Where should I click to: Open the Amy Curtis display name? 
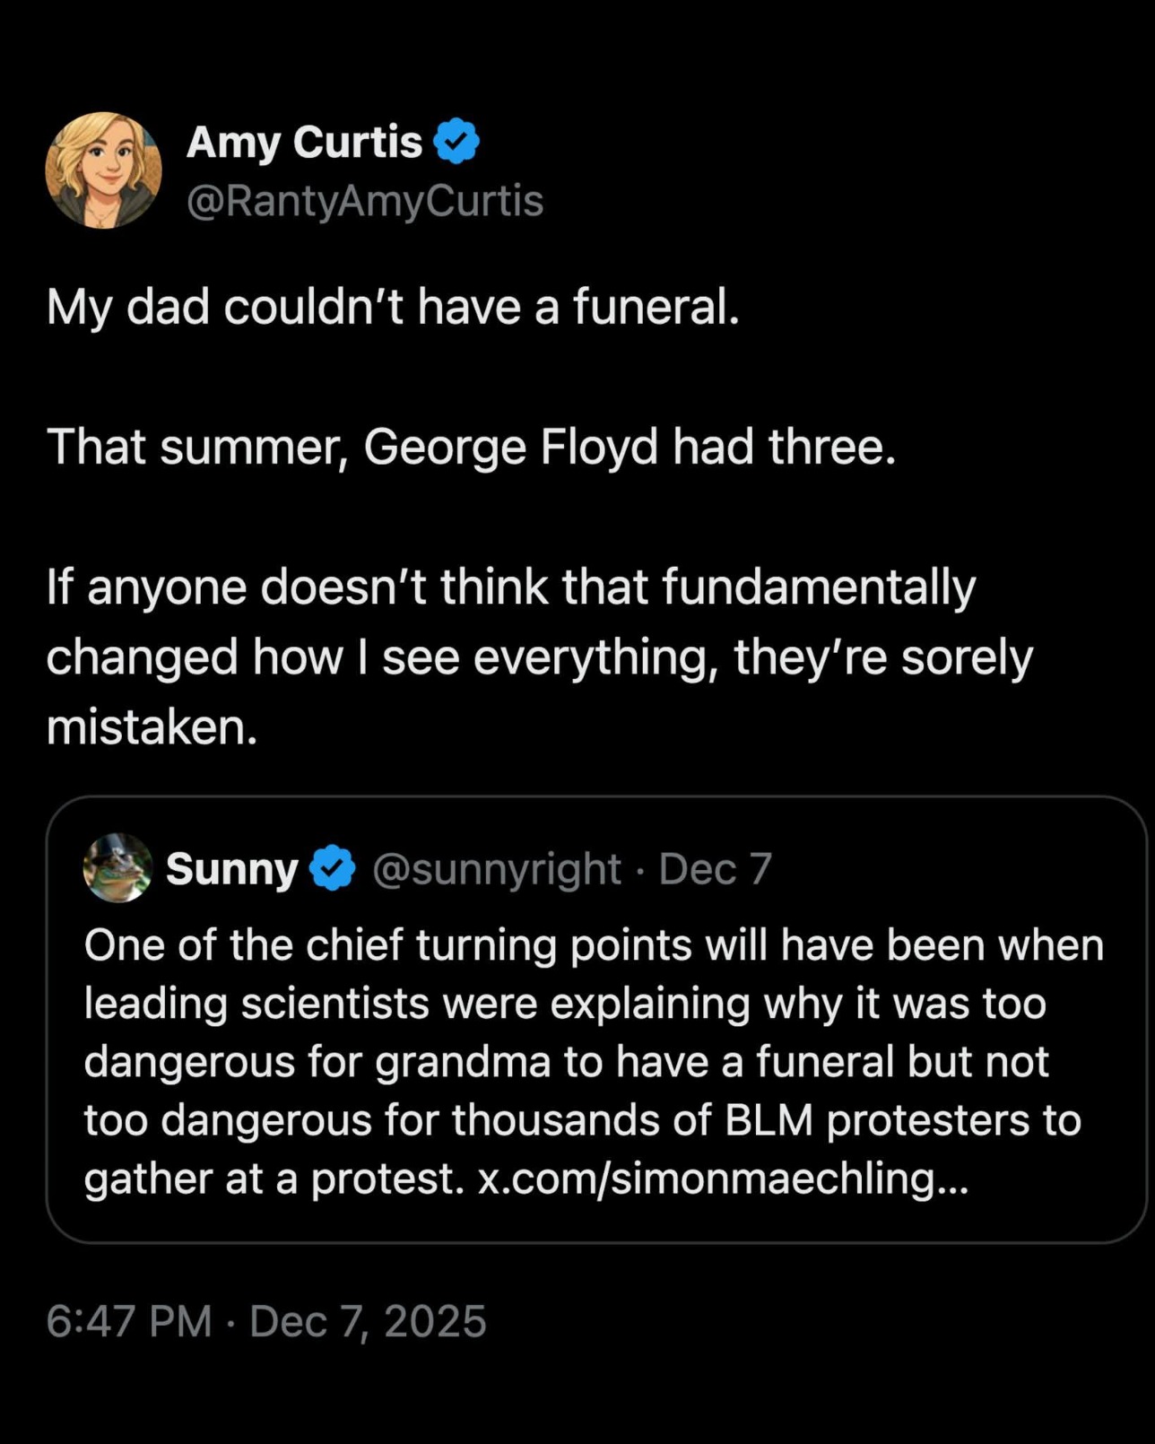(x=304, y=142)
